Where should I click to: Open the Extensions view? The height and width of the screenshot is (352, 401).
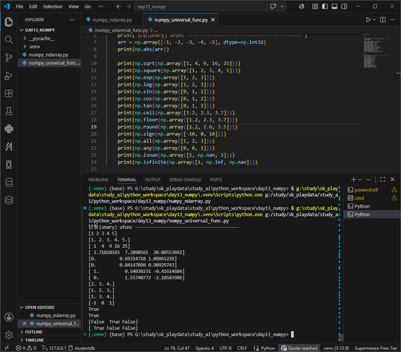(9, 93)
